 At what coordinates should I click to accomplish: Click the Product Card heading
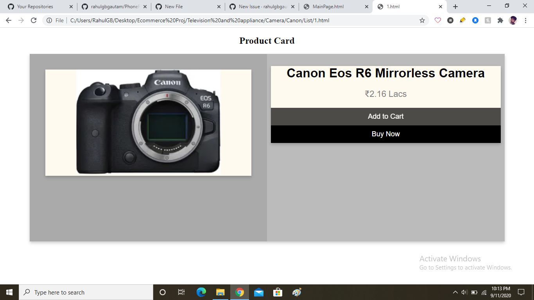(267, 41)
